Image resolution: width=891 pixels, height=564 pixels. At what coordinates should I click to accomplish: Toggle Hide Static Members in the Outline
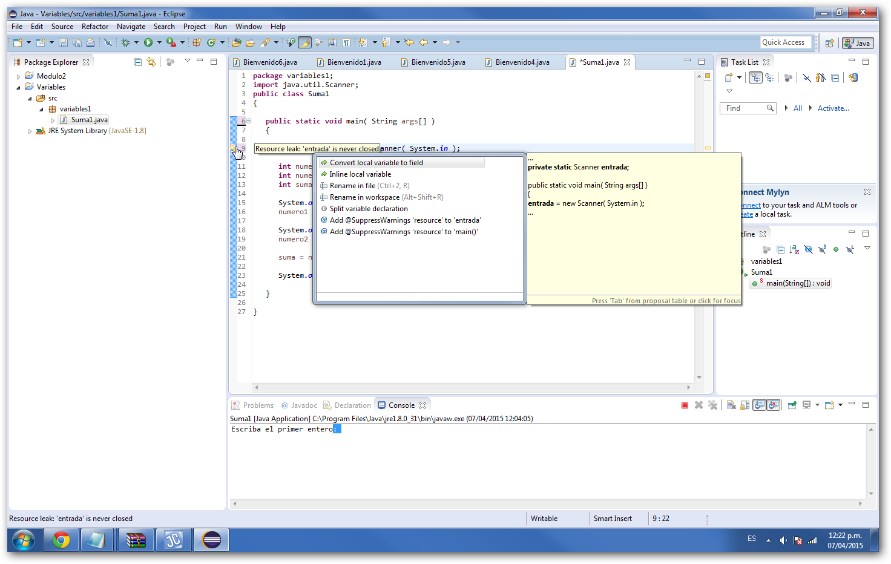coord(822,249)
